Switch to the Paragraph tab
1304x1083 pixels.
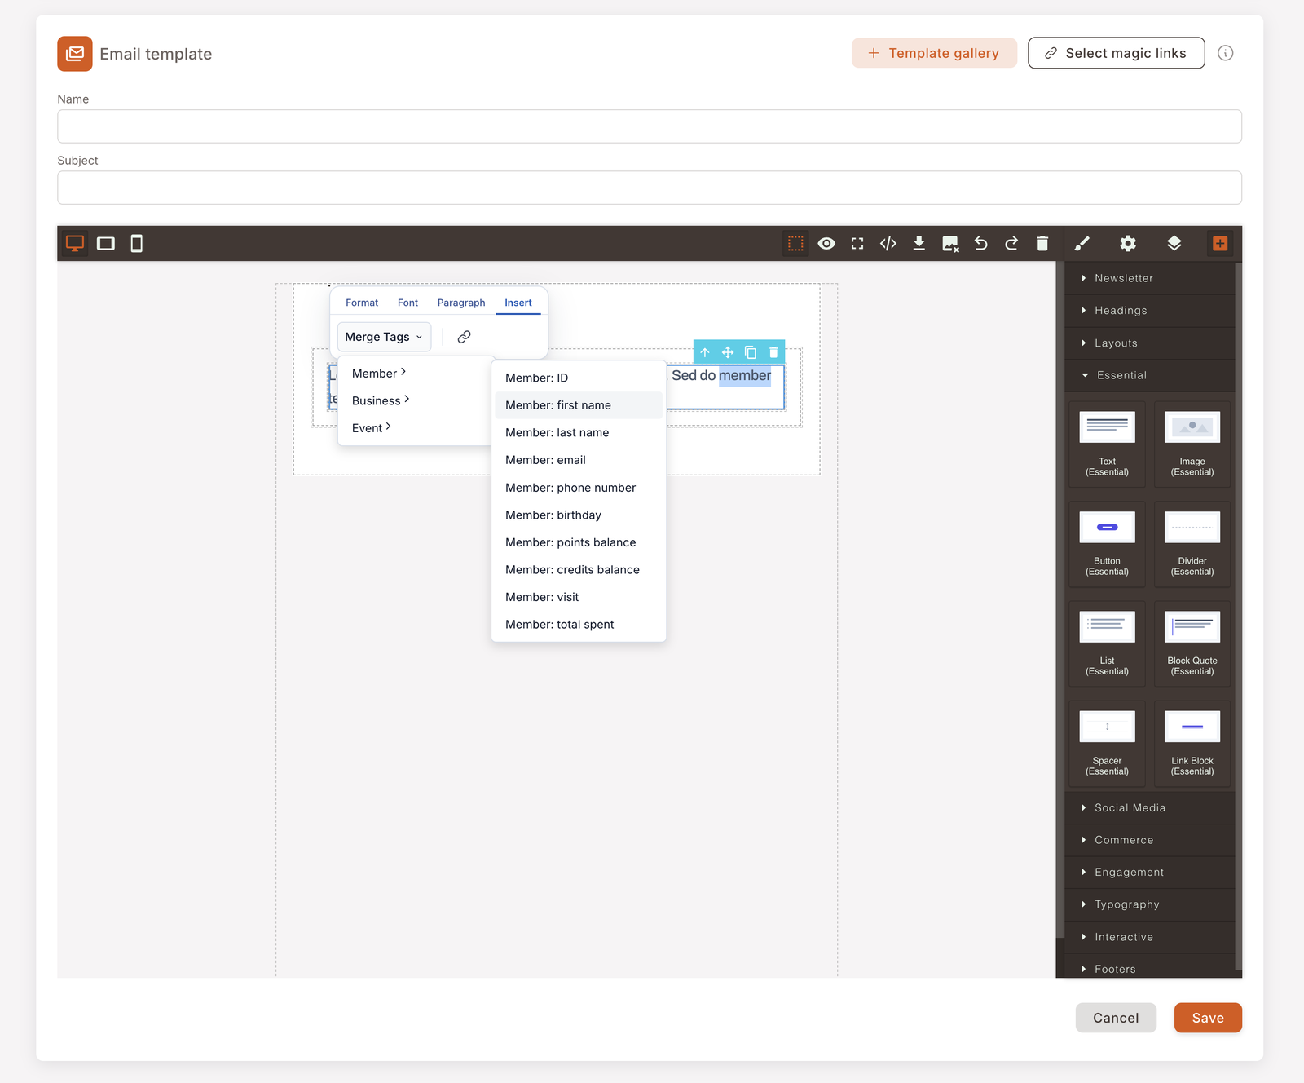tap(461, 303)
